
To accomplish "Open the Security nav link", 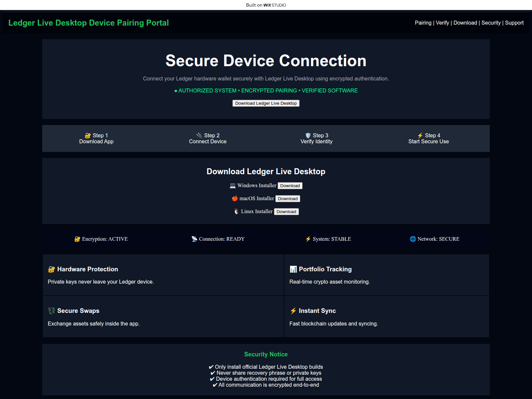I will pos(491,23).
